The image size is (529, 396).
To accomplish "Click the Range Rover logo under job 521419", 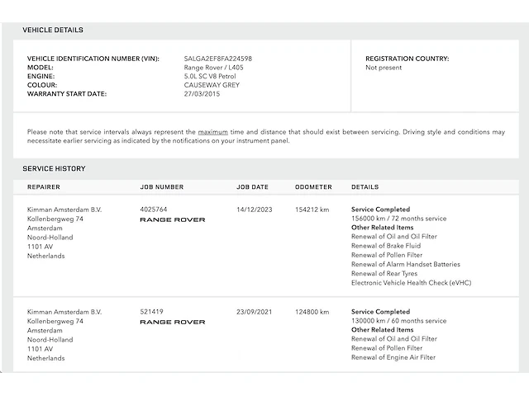I will click(173, 323).
